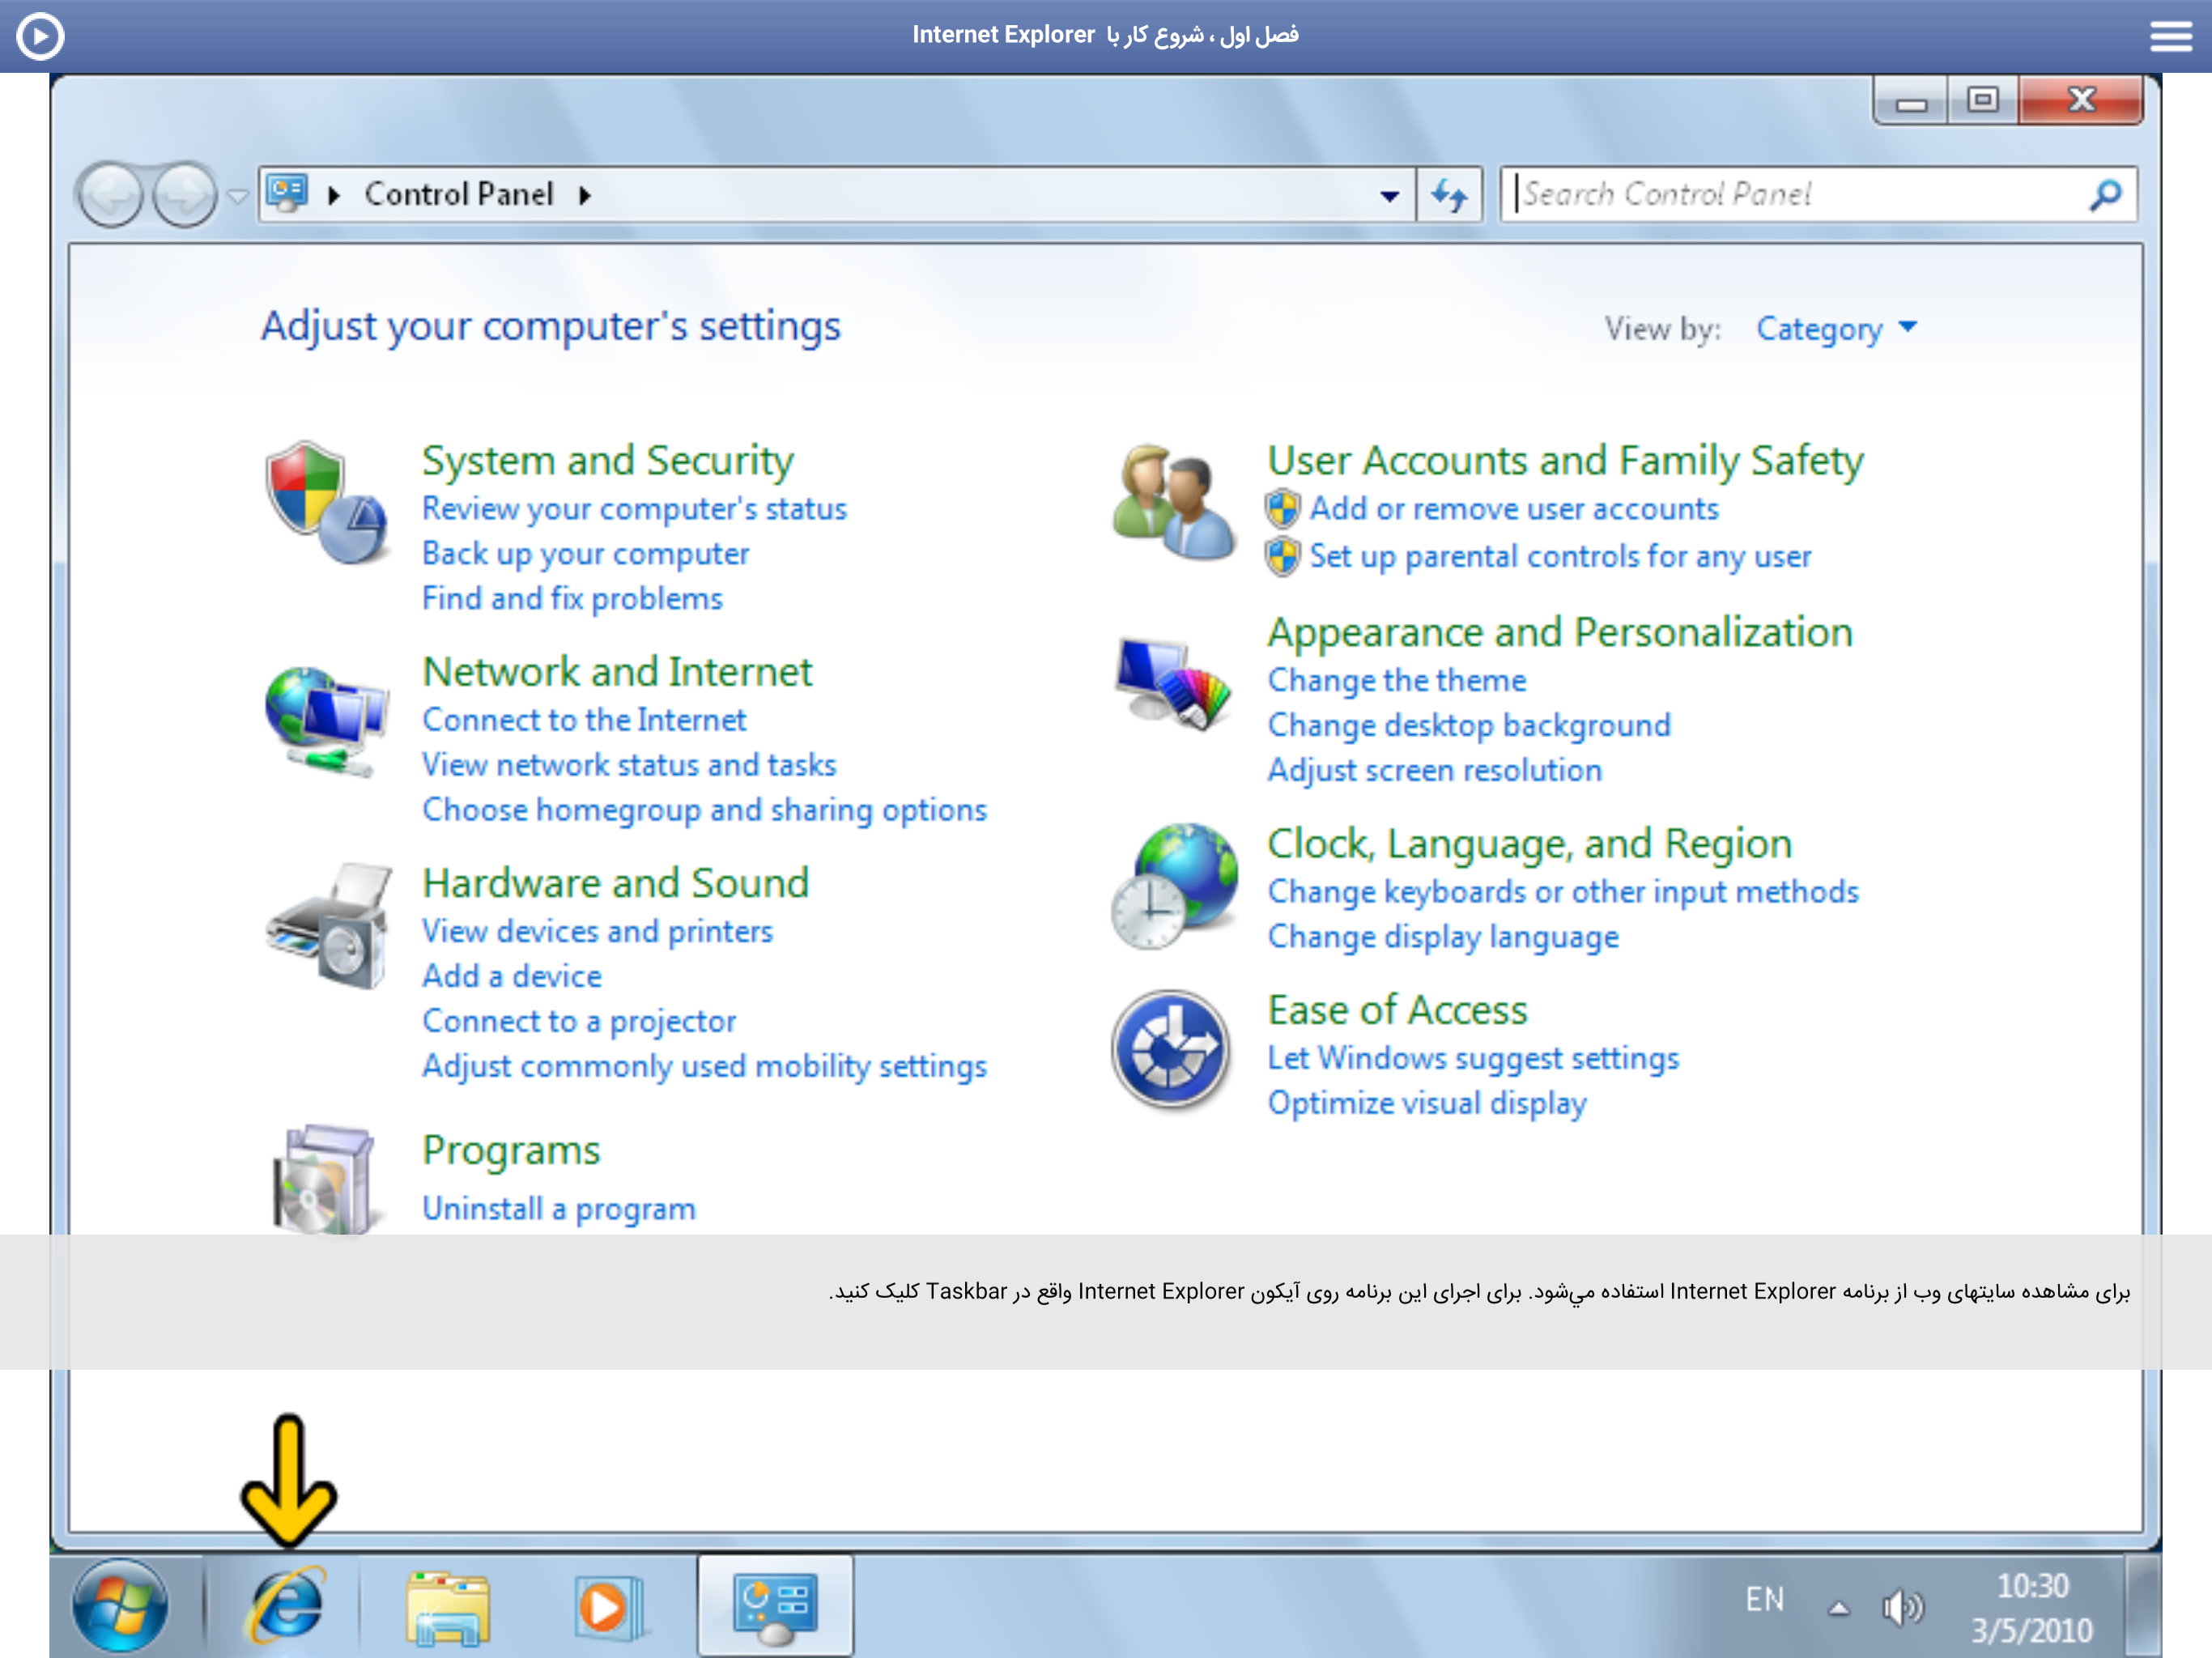Viewport: 2212px width, 1658px height.
Task: Click the Back navigation arrow
Action: coord(110,194)
